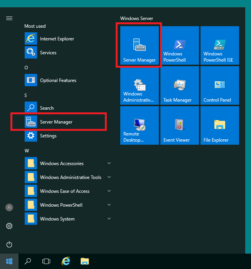251x269 pixels.
Task: Open the Windows Administrative Tools folder
Action: [67, 177]
